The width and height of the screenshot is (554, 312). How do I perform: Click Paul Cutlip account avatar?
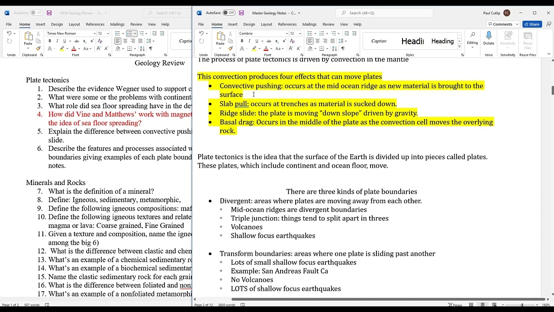(507, 13)
